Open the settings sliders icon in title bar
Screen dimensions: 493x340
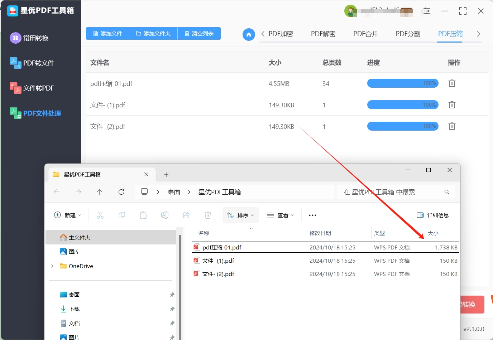click(x=427, y=11)
